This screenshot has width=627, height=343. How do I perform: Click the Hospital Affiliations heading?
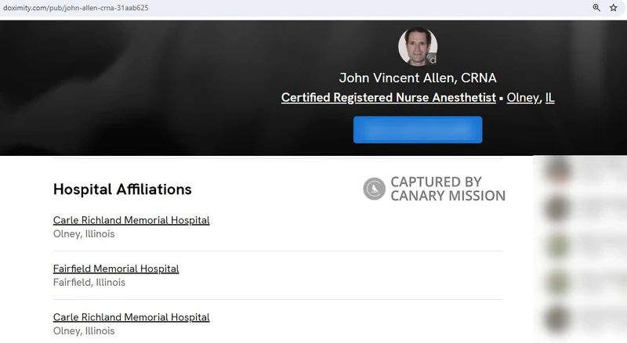click(x=122, y=189)
